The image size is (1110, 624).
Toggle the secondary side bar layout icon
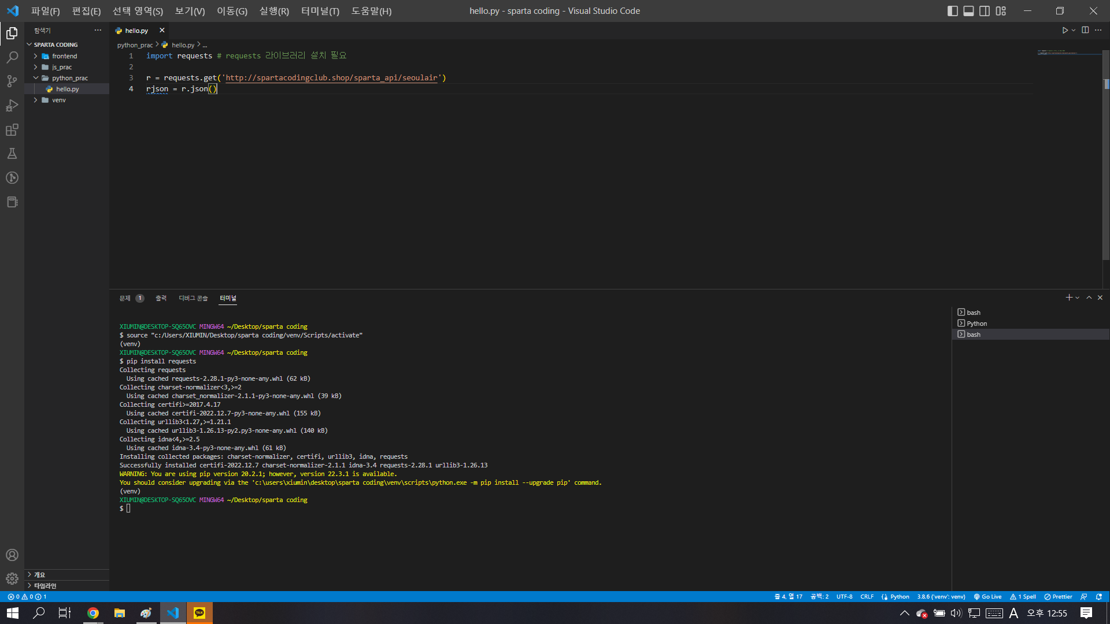click(985, 11)
